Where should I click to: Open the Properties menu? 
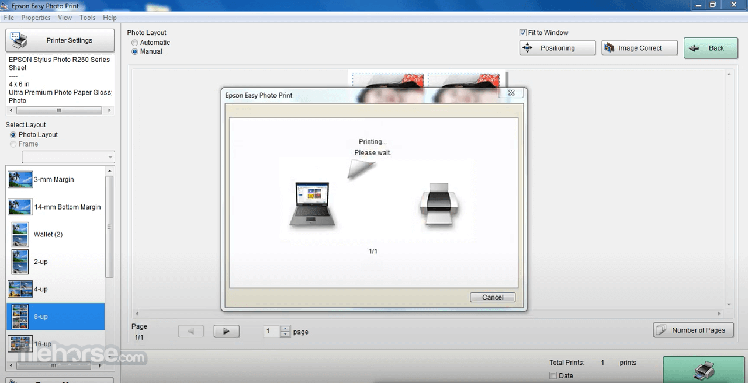36,18
